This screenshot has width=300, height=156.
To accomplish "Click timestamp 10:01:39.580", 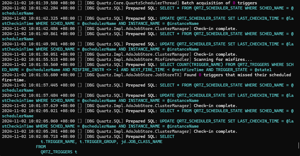I will [43, 3].
